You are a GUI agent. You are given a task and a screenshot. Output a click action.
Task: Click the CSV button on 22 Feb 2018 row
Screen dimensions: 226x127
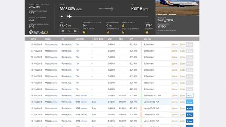click(x=182, y=44)
